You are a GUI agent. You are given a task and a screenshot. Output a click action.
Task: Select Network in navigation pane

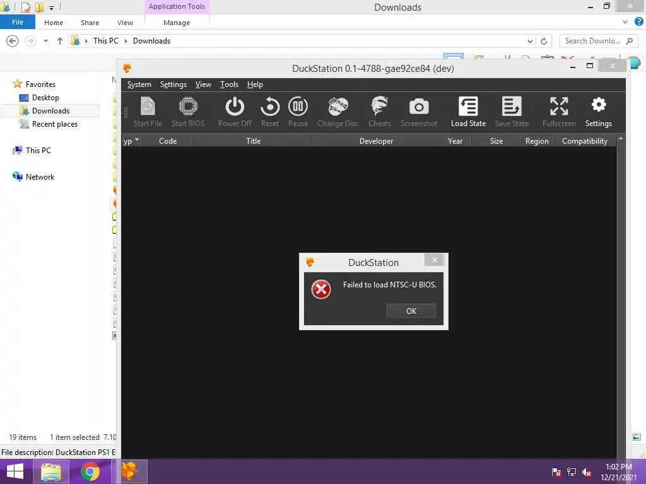40,176
